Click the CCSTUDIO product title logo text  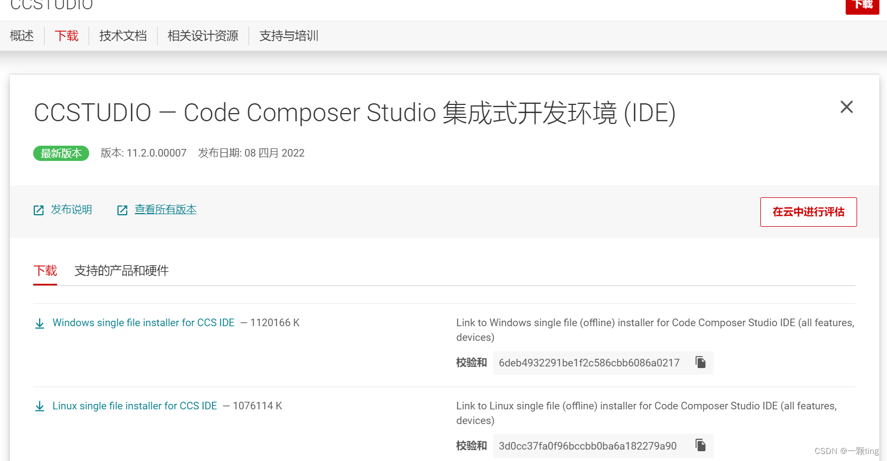pyautogui.click(x=51, y=5)
